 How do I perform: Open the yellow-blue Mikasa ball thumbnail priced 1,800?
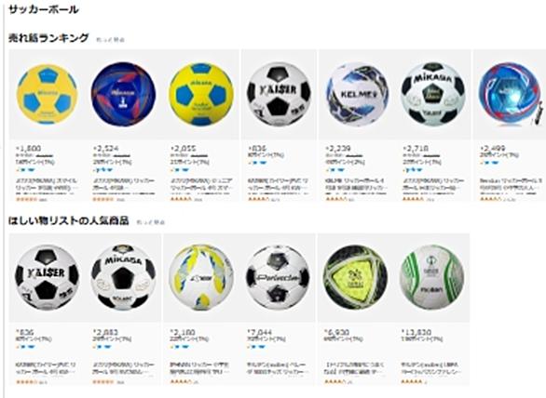[47, 94]
